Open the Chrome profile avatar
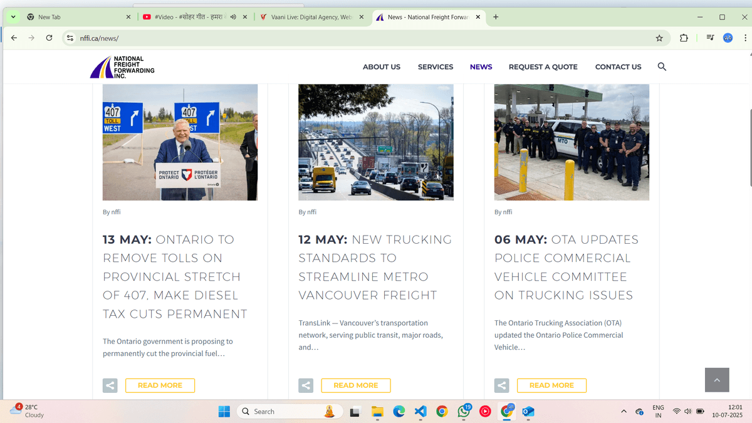The image size is (752, 423). (728, 38)
